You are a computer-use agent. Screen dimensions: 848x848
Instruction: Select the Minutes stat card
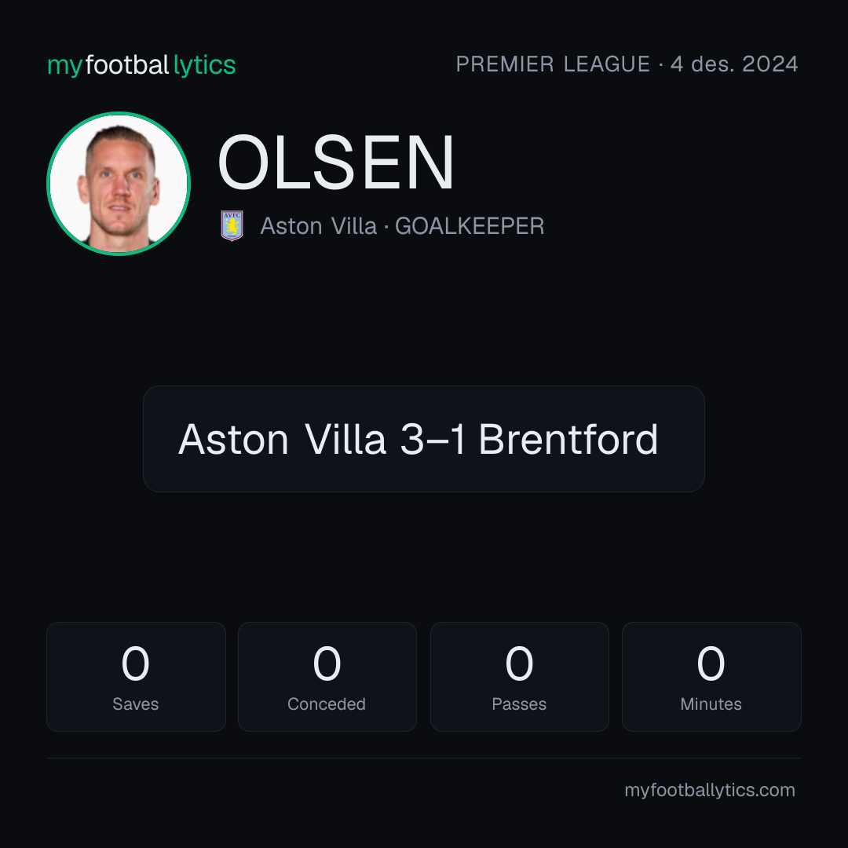pyautogui.click(x=711, y=677)
